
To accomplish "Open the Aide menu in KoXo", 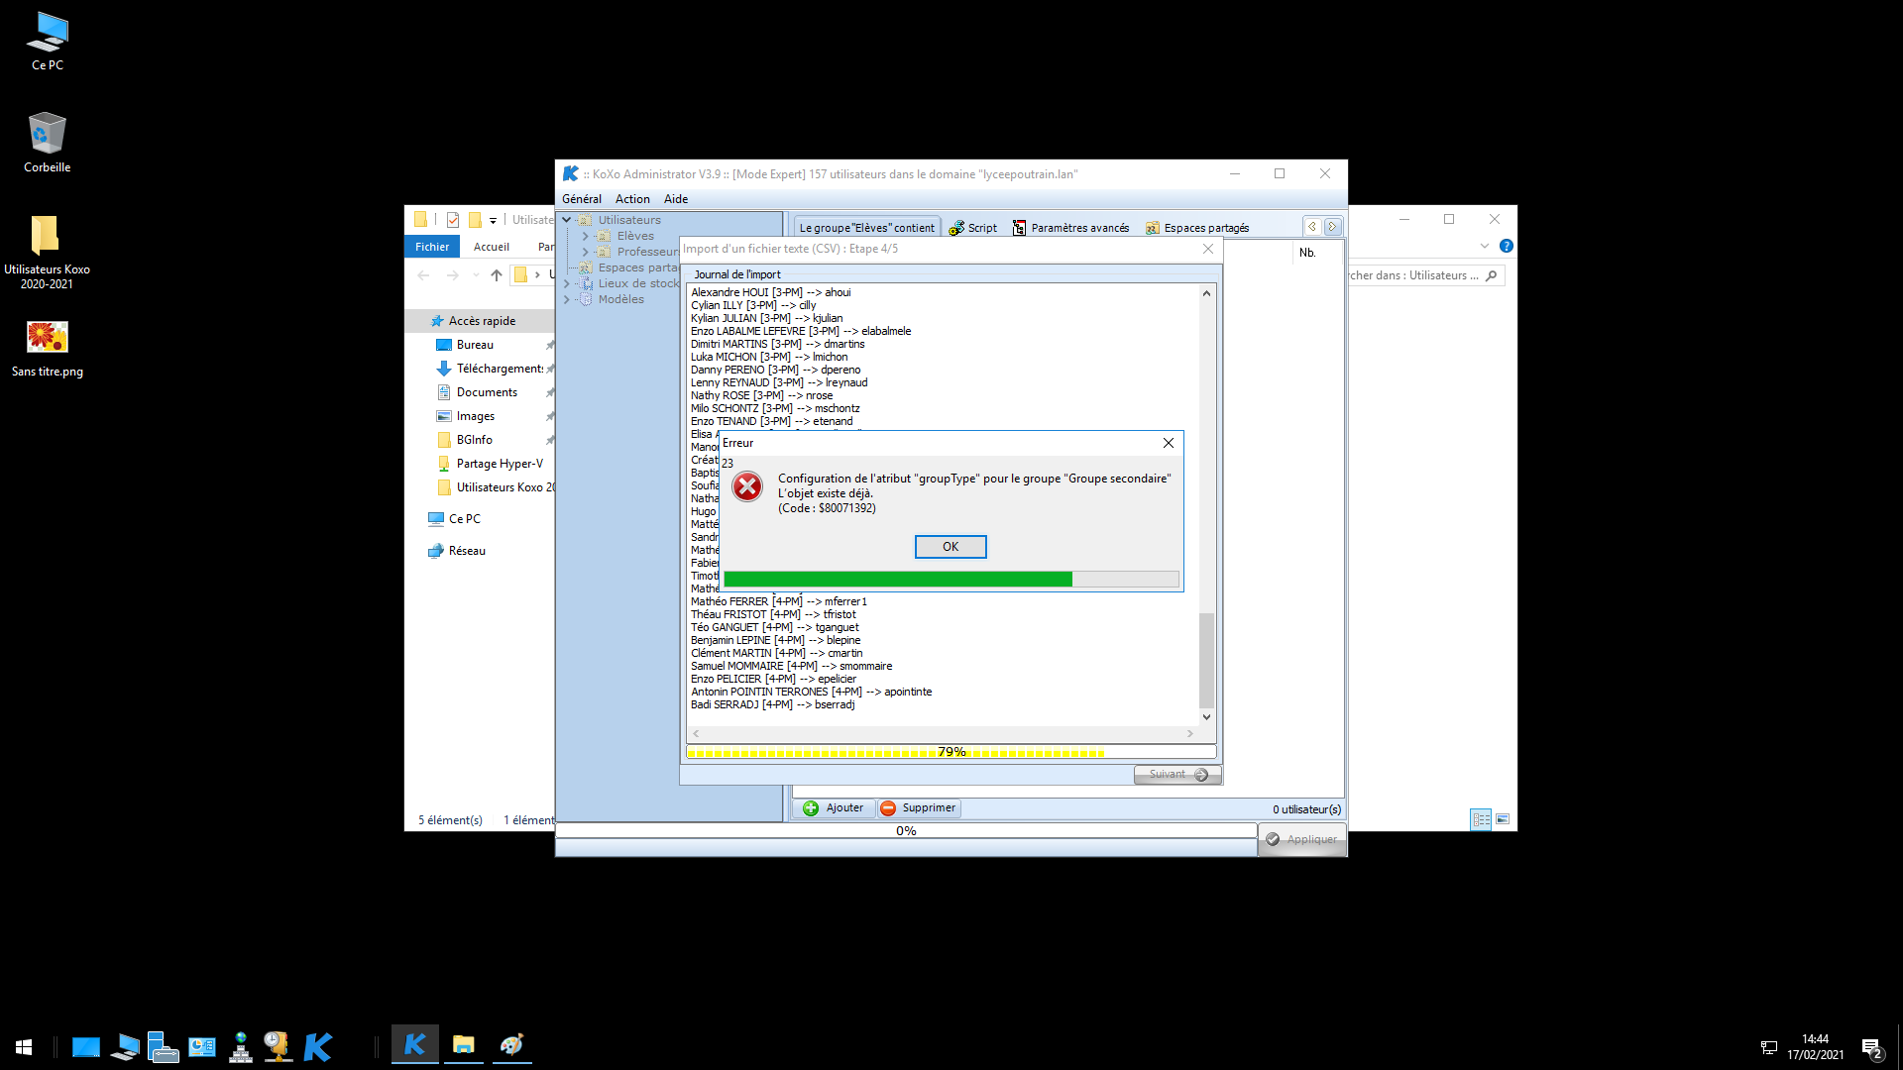I will point(676,199).
